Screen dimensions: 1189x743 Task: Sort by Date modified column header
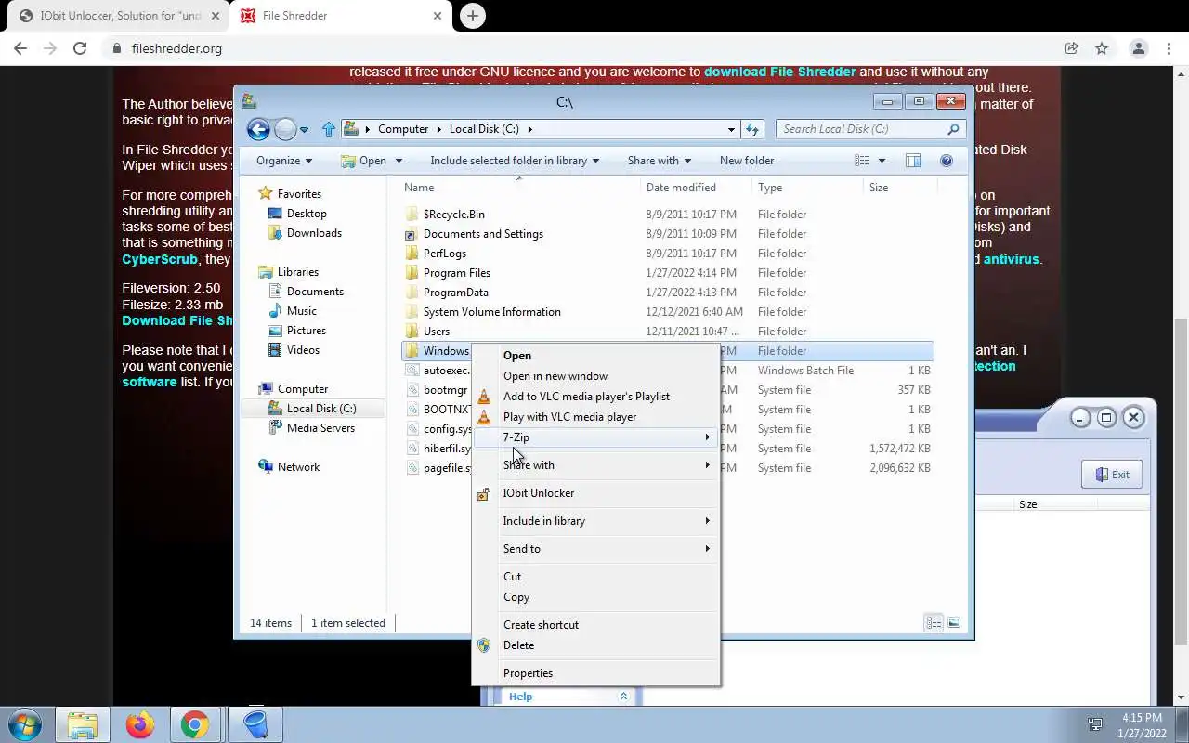click(681, 188)
